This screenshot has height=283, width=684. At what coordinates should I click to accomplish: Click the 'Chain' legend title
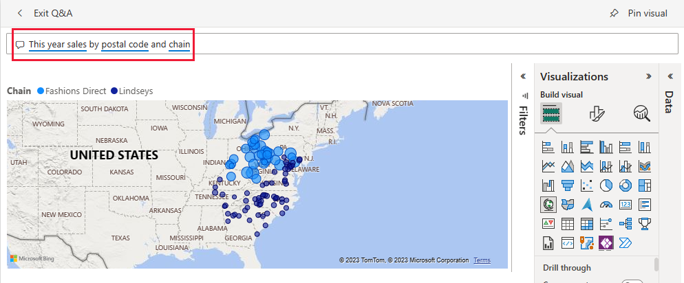(19, 91)
